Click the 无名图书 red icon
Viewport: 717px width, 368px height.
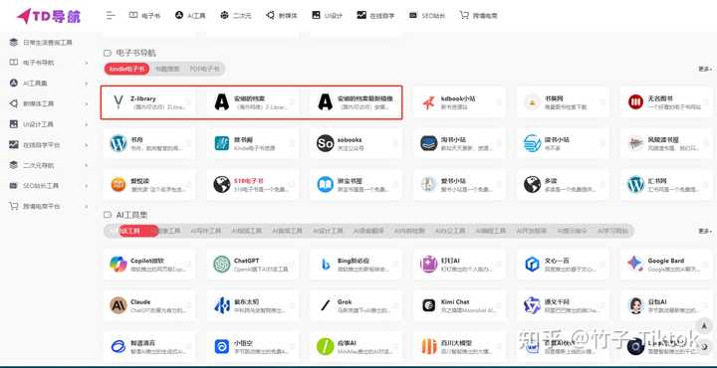[635, 102]
